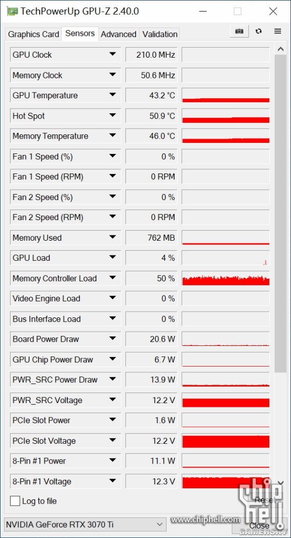The height and width of the screenshot is (538, 291).
Task: Open the Board Power Draw dropdown
Action: coord(112,339)
